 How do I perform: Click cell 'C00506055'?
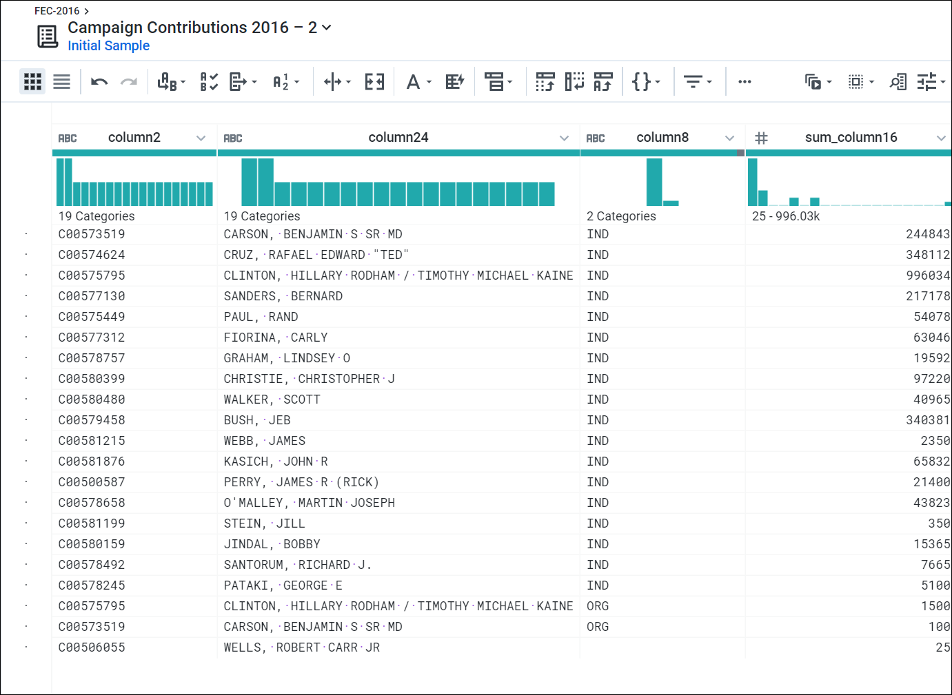pyautogui.click(x=92, y=647)
